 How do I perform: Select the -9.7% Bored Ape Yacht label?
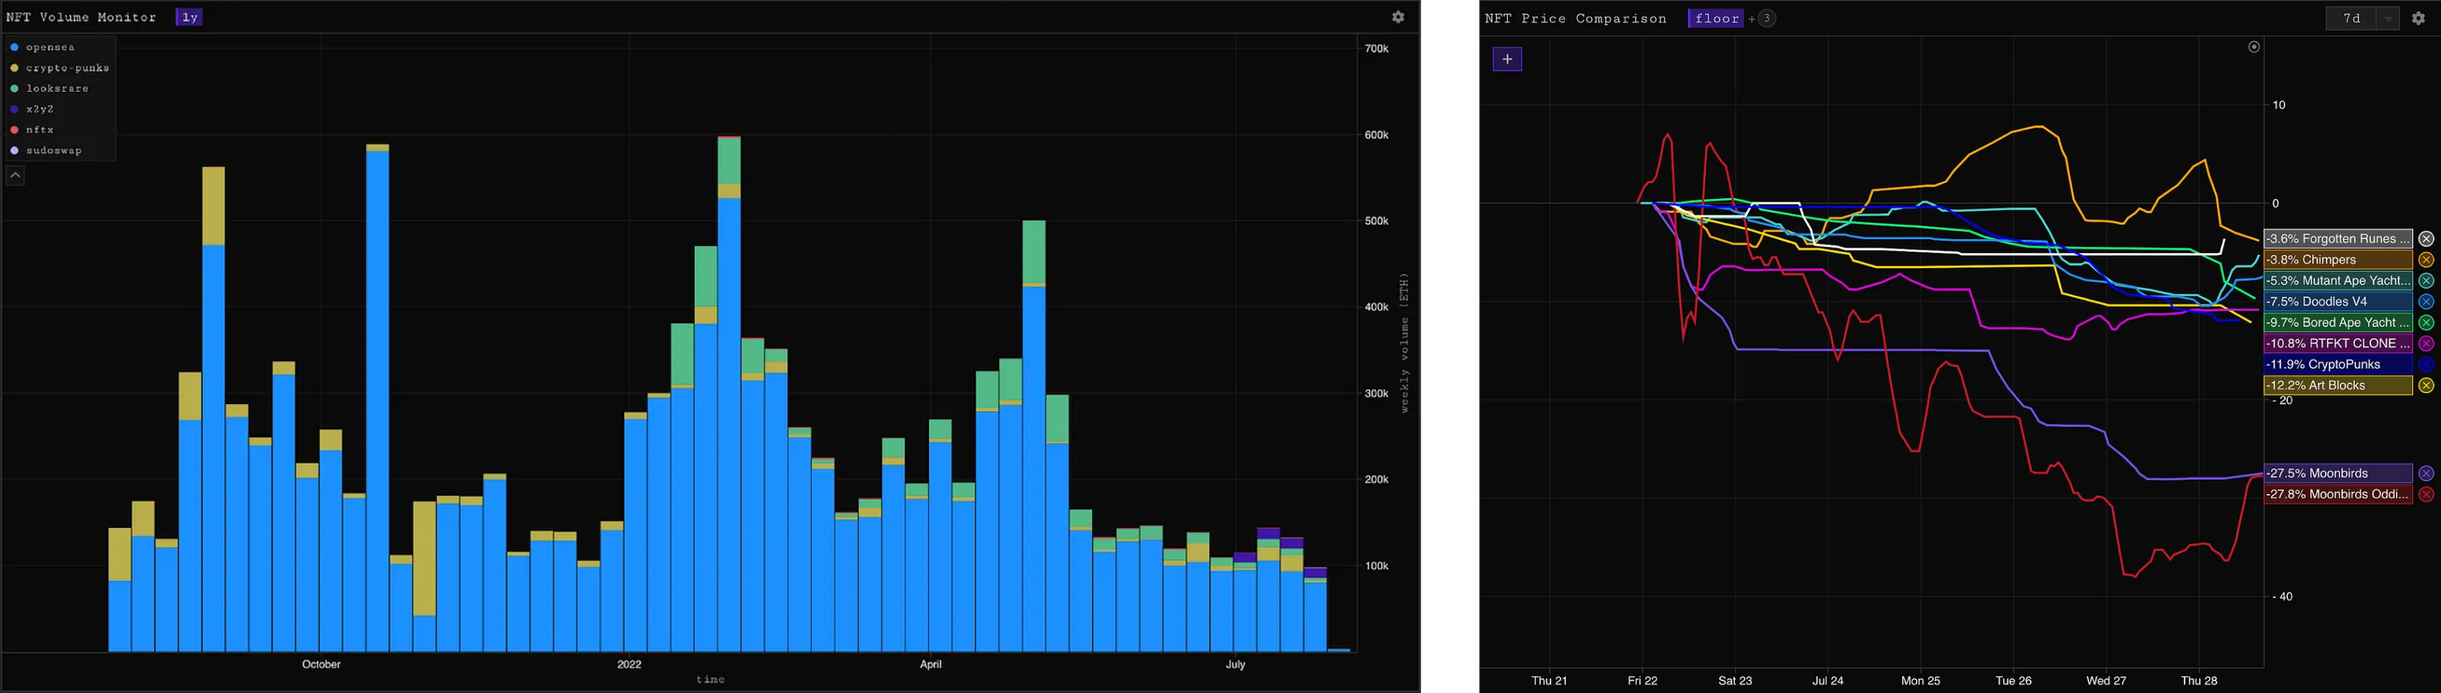[2338, 322]
